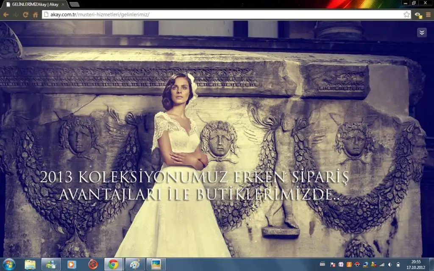This screenshot has width=434, height=271.
Task: Open the volume control in tray
Action: 390,265
